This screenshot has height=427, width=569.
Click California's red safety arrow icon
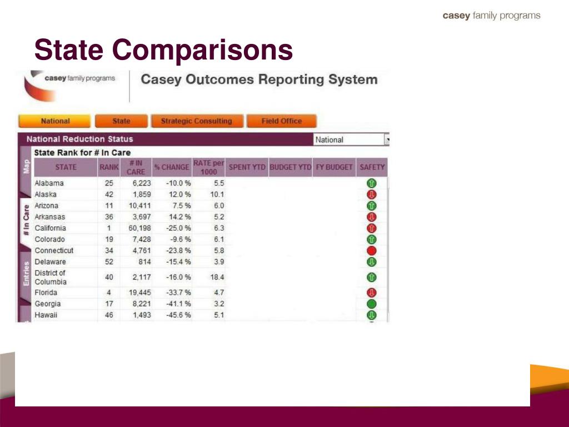[x=372, y=228]
